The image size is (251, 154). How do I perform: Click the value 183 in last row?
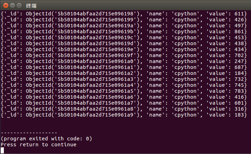click(x=239, y=115)
